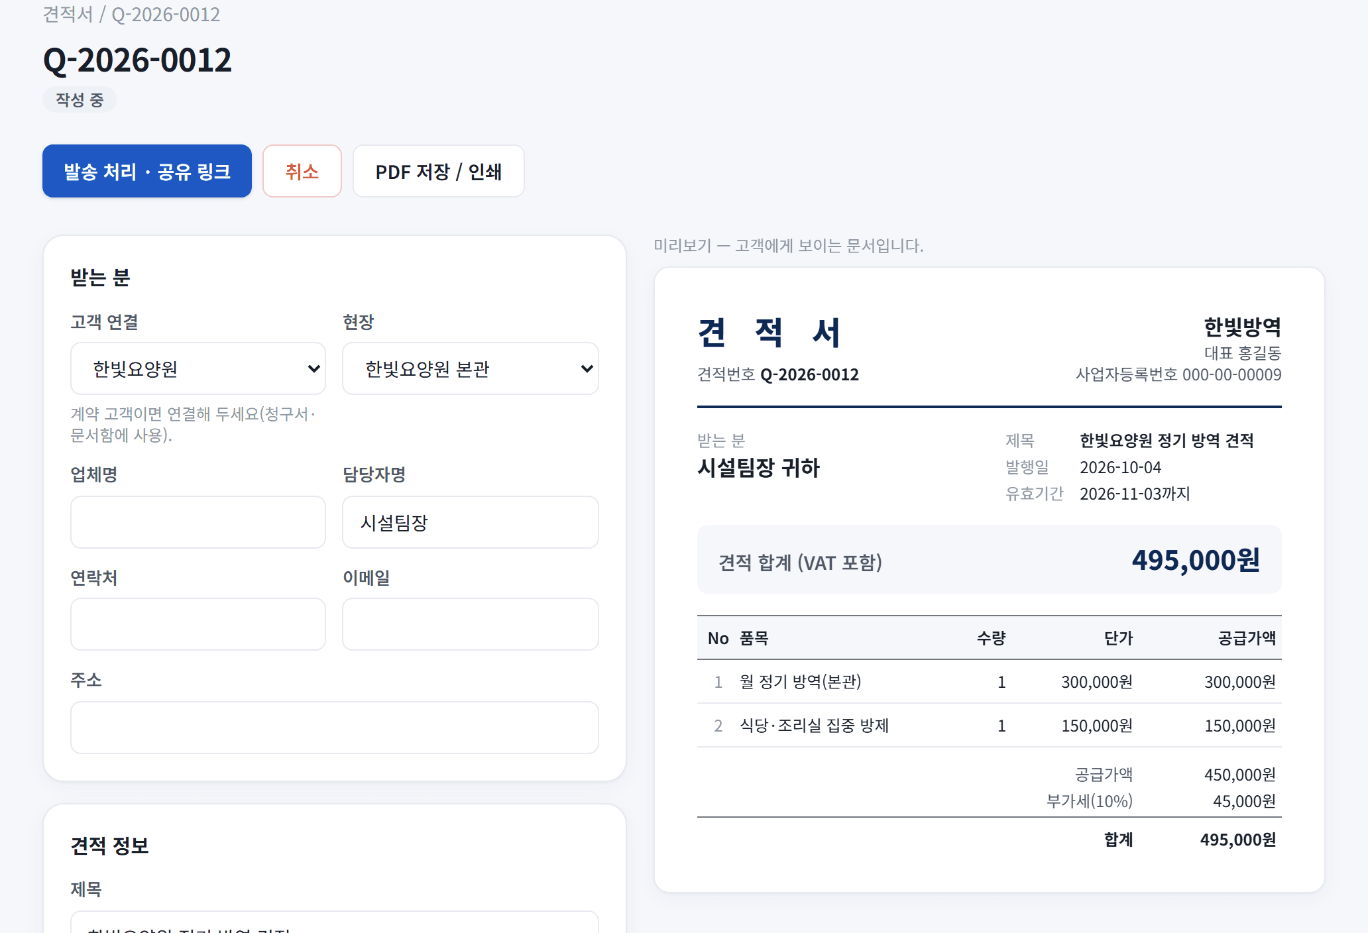Click the 품목 column header
This screenshot has height=933, width=1368.
[x=754, y=638]
